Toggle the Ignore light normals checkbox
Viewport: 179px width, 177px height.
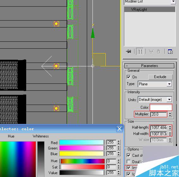click(128, 174)
